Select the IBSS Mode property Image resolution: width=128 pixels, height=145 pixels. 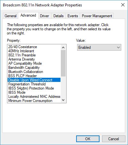(x=34, y=92)
